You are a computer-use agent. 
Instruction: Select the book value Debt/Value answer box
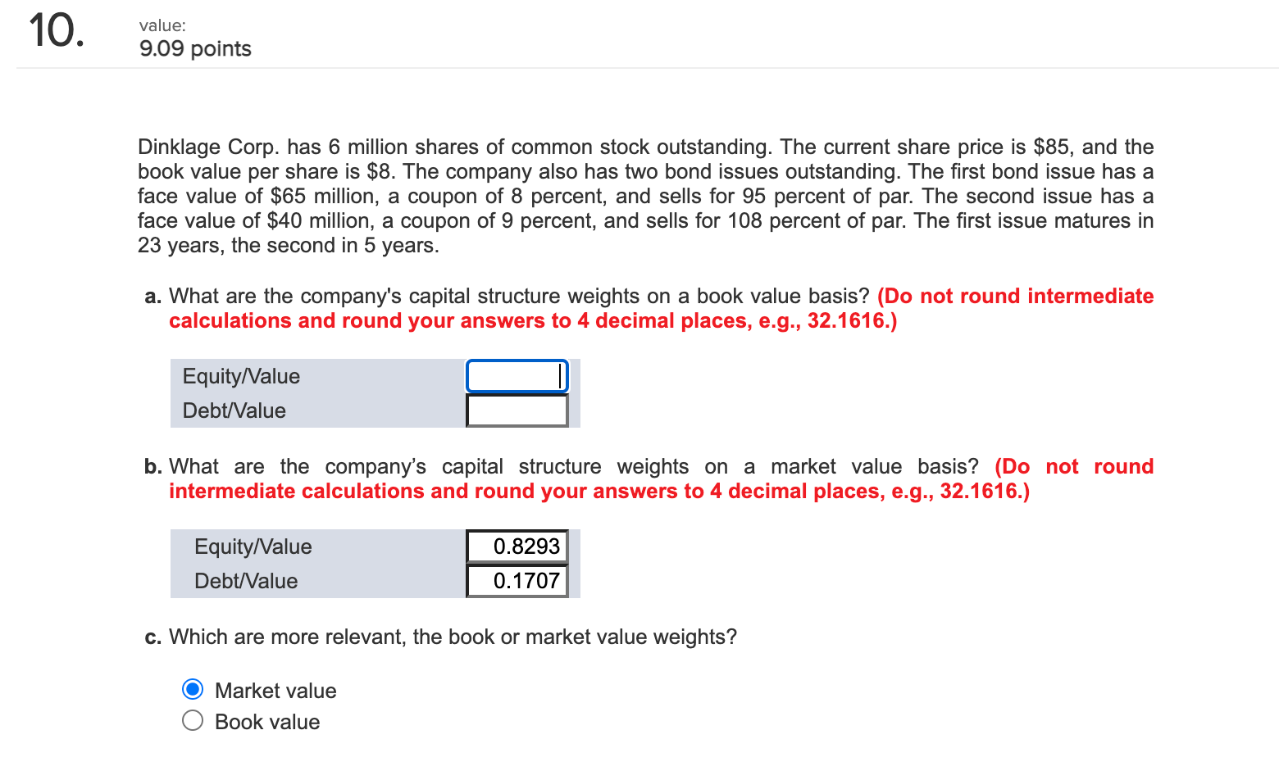click(517, 410)
